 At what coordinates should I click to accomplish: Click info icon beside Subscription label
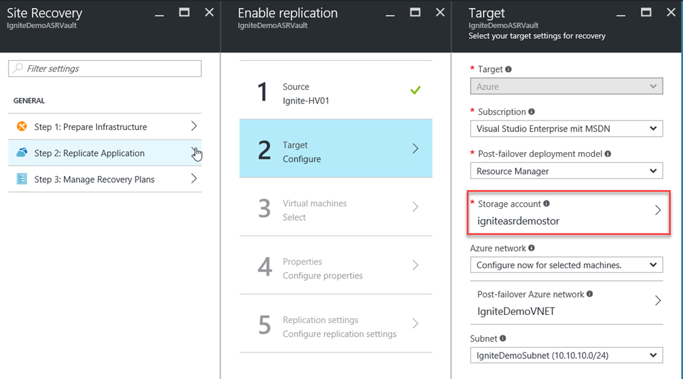532,112
